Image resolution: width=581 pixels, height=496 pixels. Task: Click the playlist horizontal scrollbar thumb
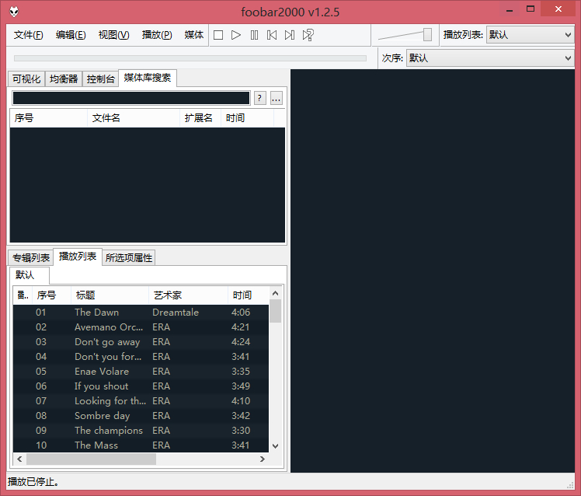point(91,459)
